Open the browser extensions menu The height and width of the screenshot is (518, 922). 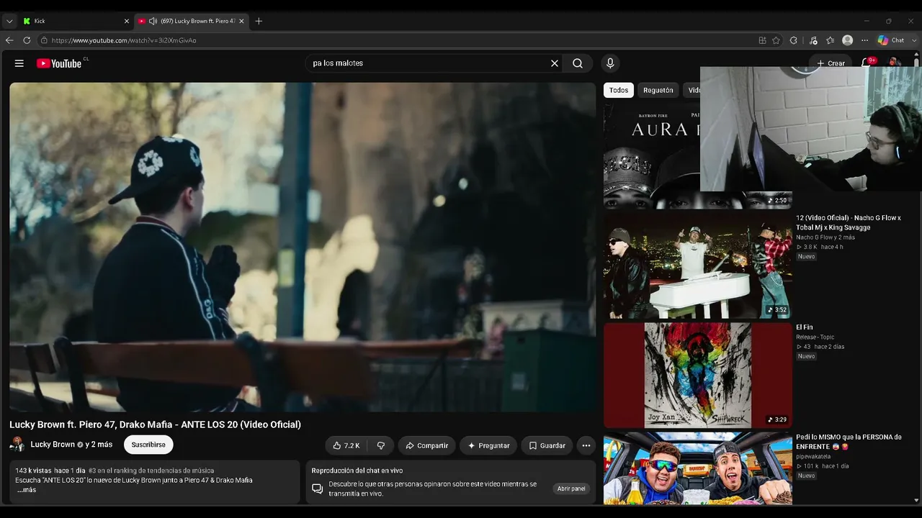[794, 40]
